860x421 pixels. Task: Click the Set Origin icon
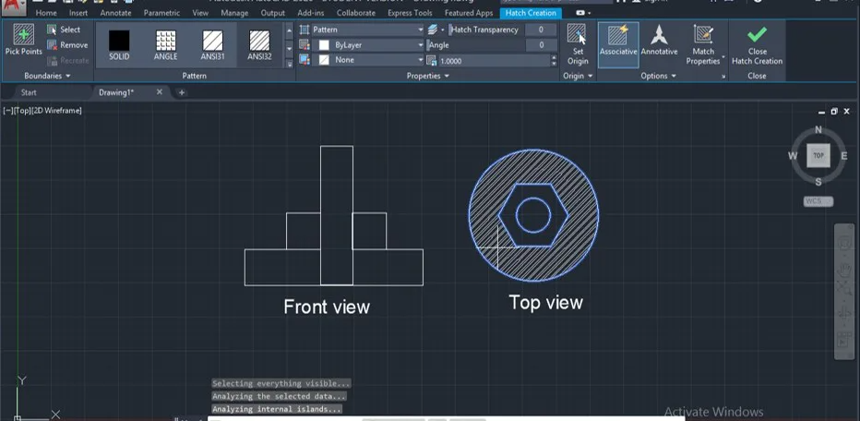(577, 34)
